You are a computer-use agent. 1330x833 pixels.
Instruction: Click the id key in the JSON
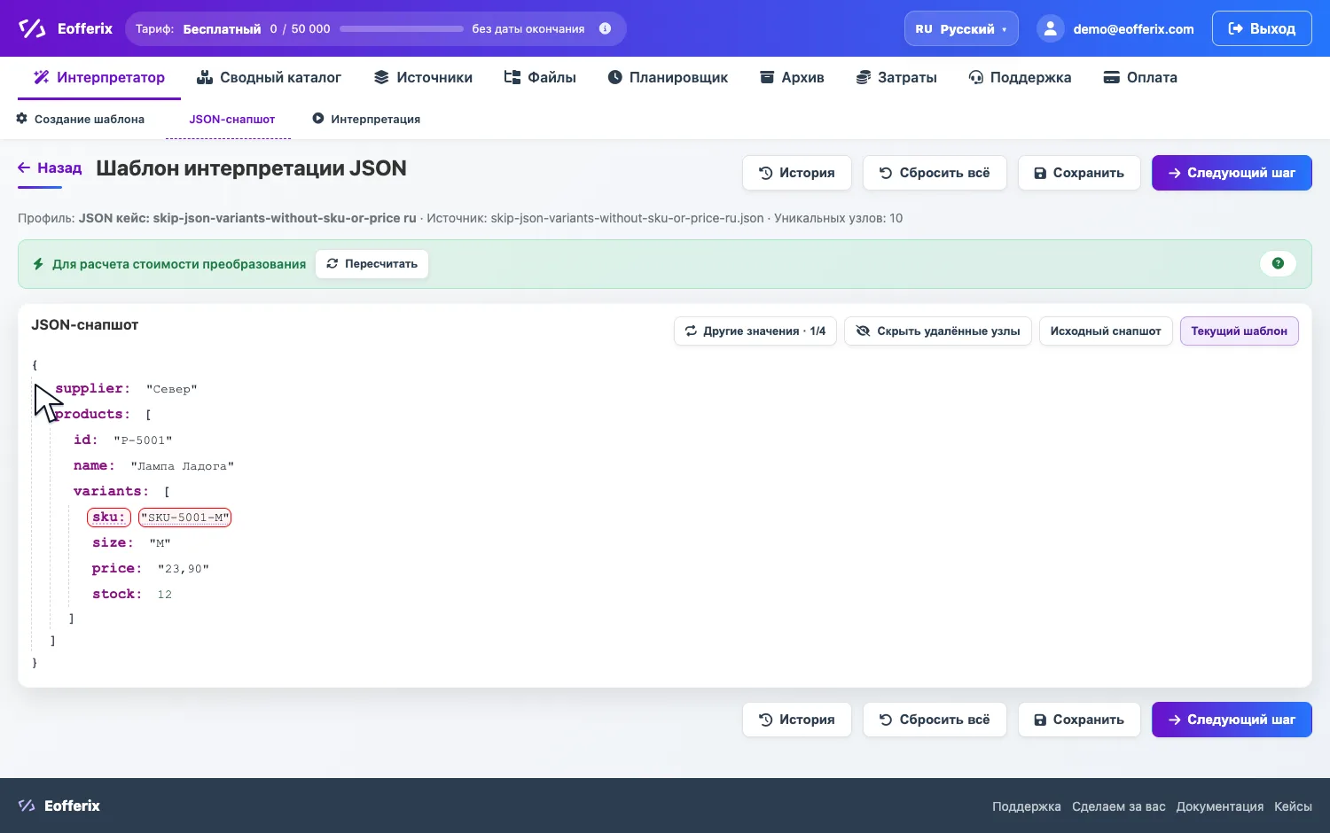coord(85,440)
